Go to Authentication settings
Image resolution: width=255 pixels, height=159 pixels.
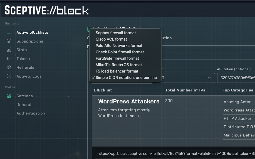[31, 113]
